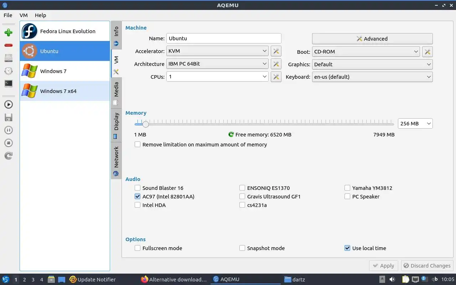The image size is (456, 285).
Task: Switch to the Media tab
Action: [116, 93]
